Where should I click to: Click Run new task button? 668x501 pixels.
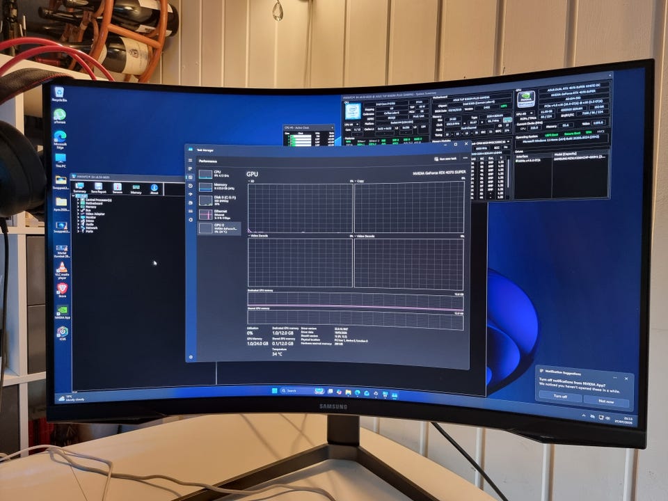pos(445,159)
